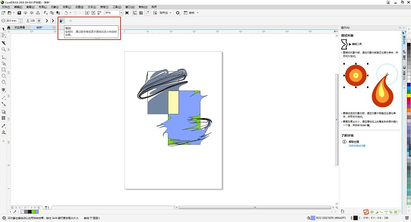Expand the undo history dropdown arrow
This screenshot has width=411, height=222.
[70, 13]
